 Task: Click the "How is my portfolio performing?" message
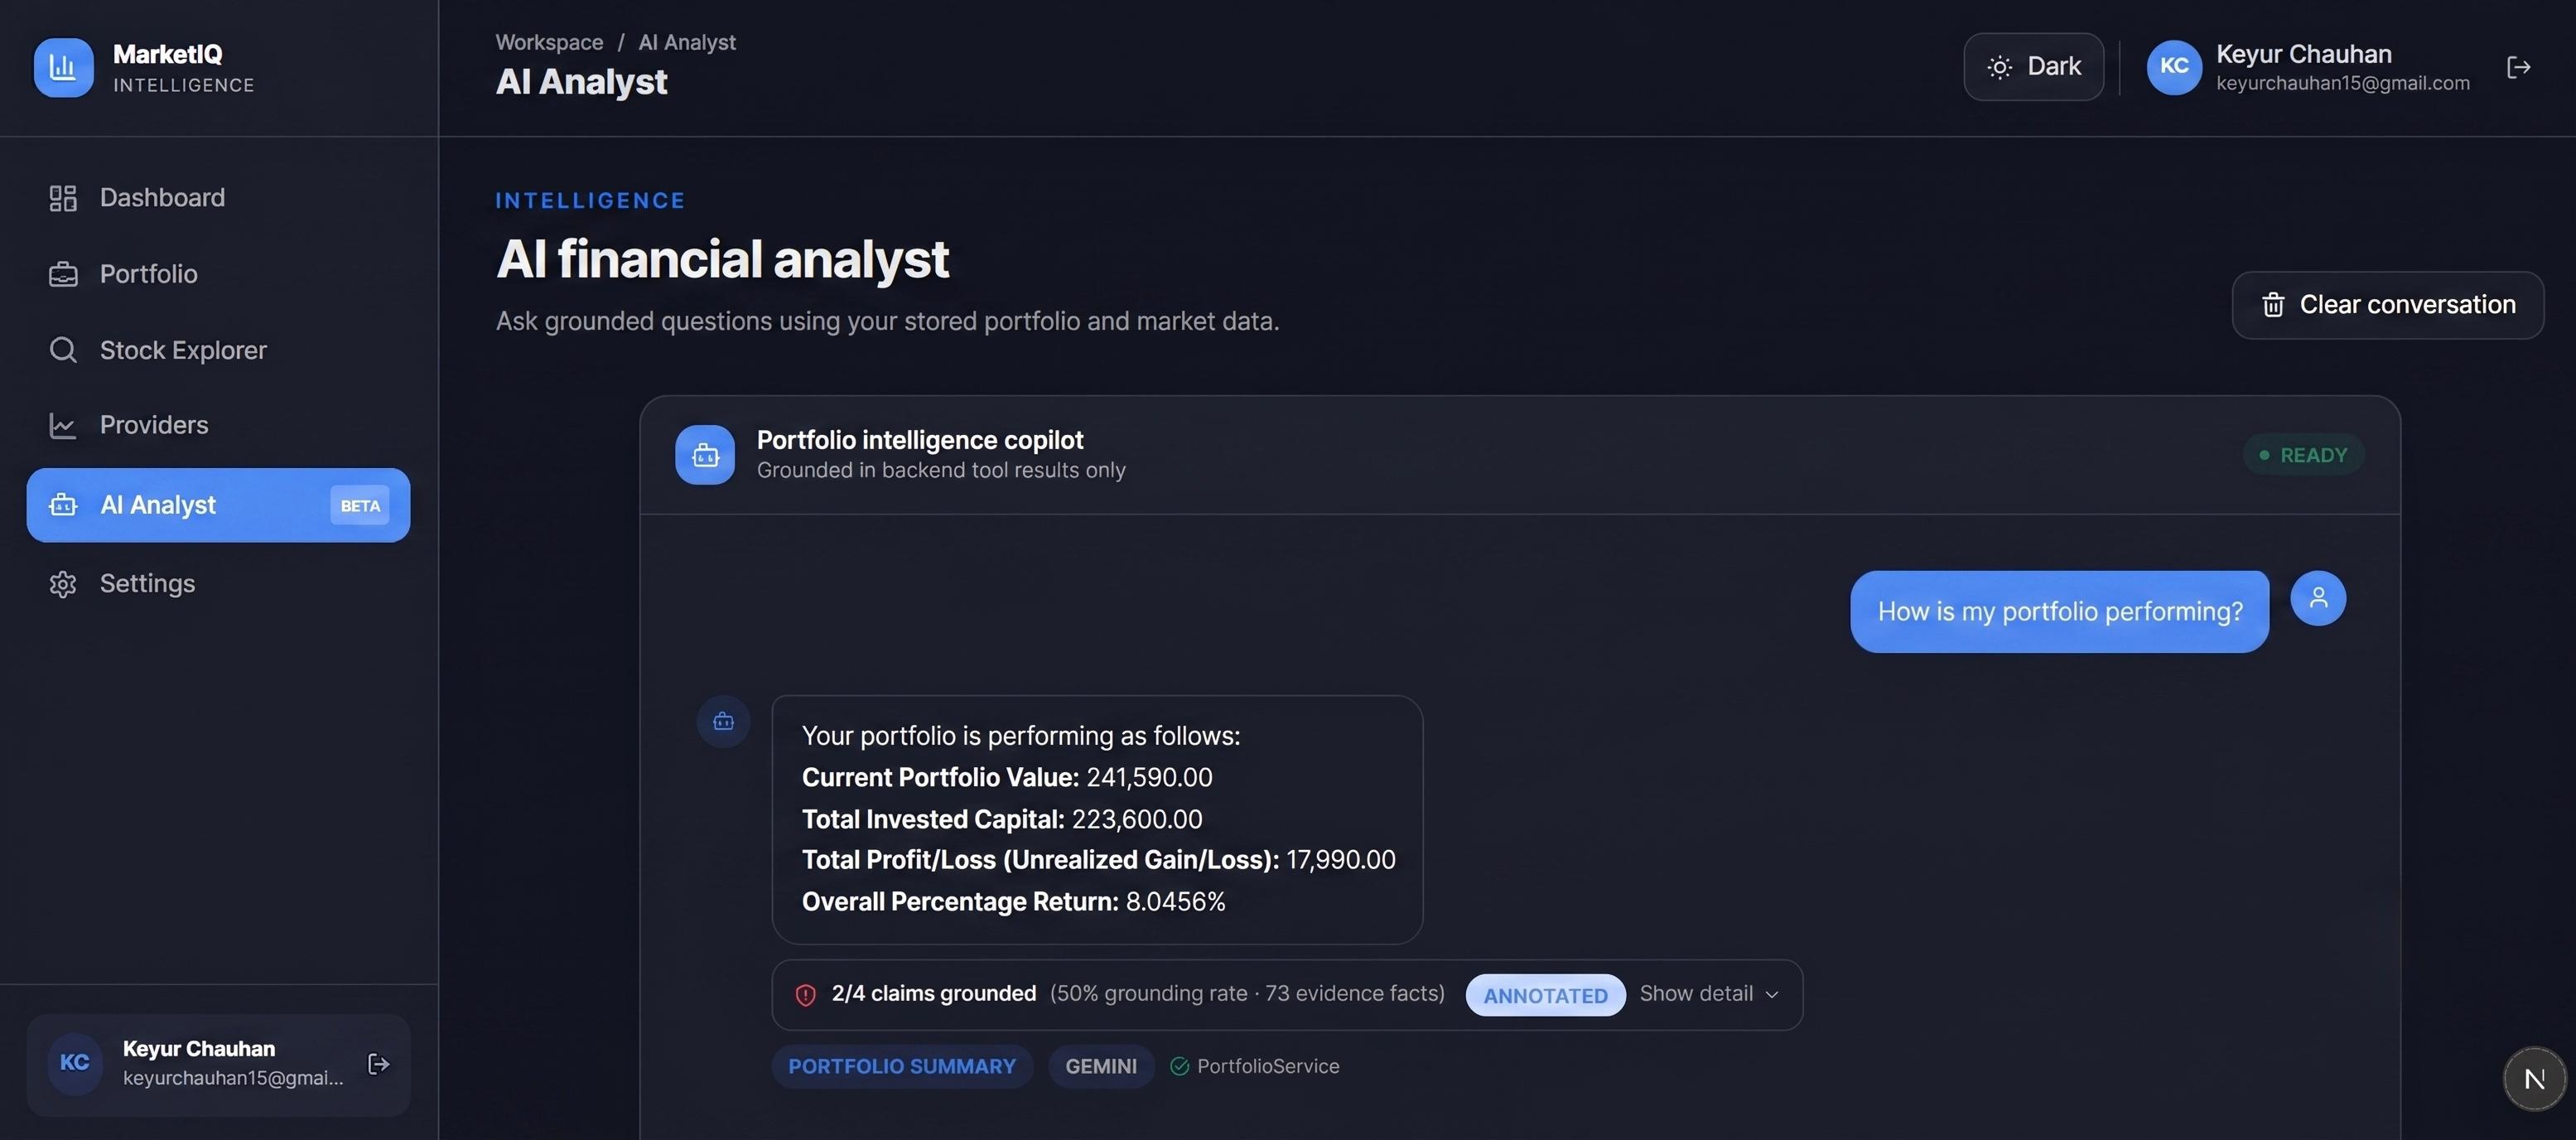[x=2059, y=612]
